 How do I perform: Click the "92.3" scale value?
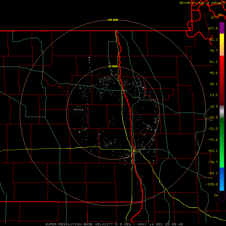(214, 39)
